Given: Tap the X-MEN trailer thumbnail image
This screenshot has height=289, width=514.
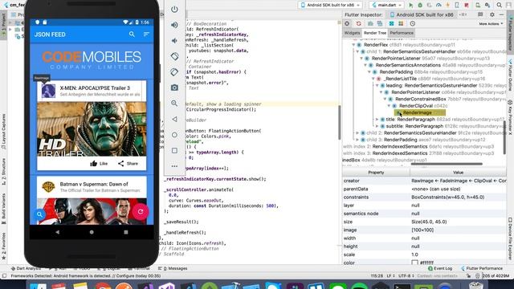Looking at the screenshot, I should pyautogui.click(x=92, y=128).
